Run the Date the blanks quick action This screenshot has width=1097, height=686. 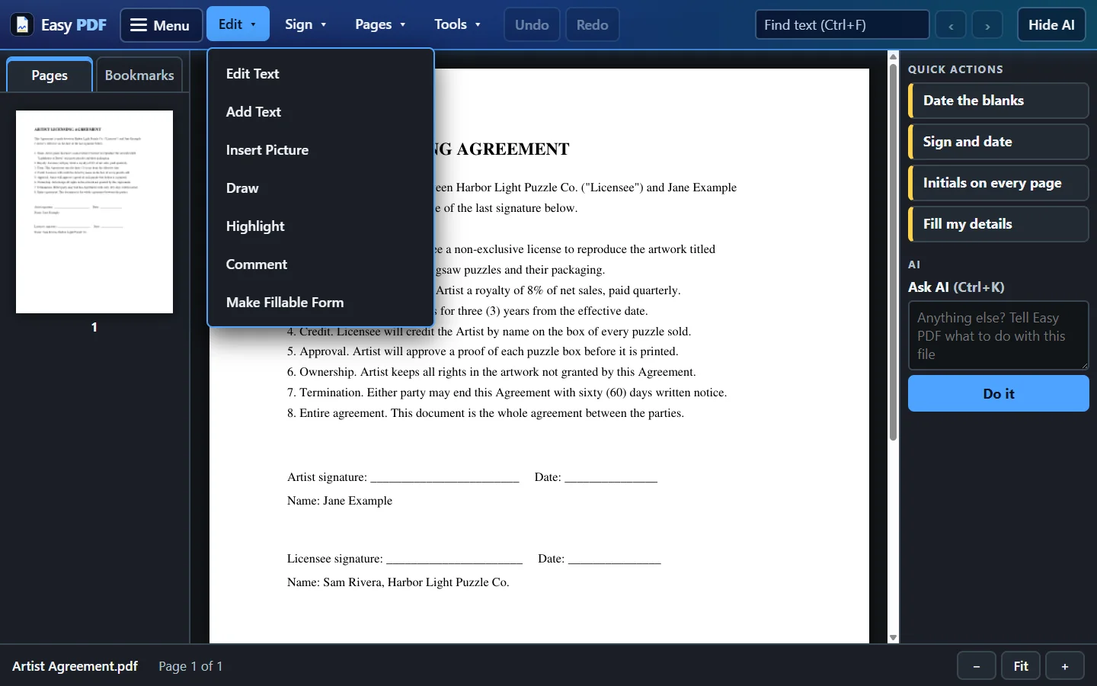tap(999, 101)
